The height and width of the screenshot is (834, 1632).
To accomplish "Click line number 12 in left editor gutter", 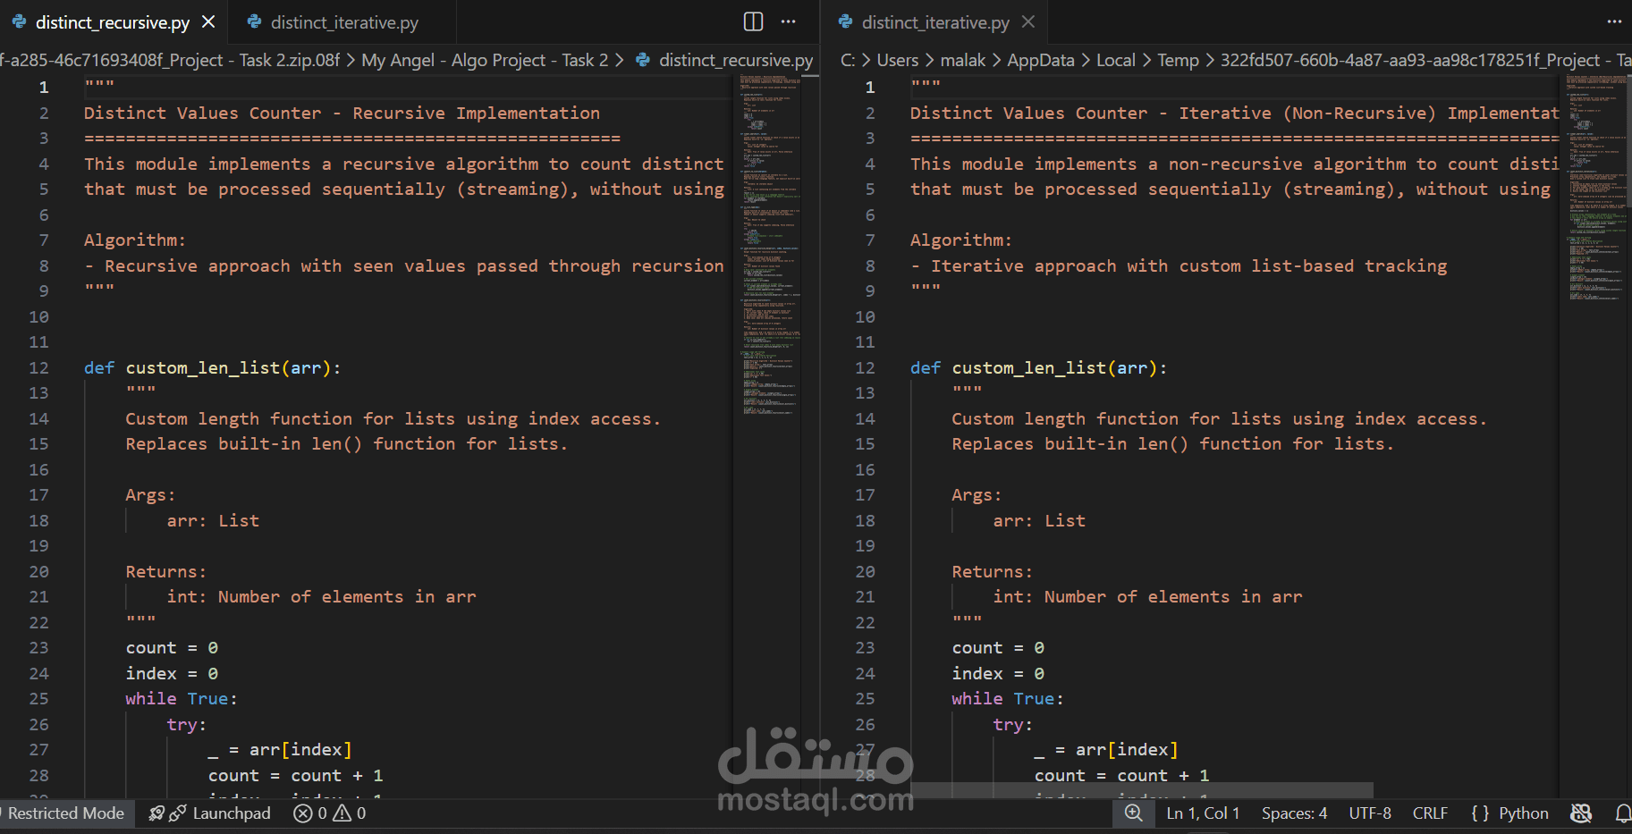I will [39, 367].
